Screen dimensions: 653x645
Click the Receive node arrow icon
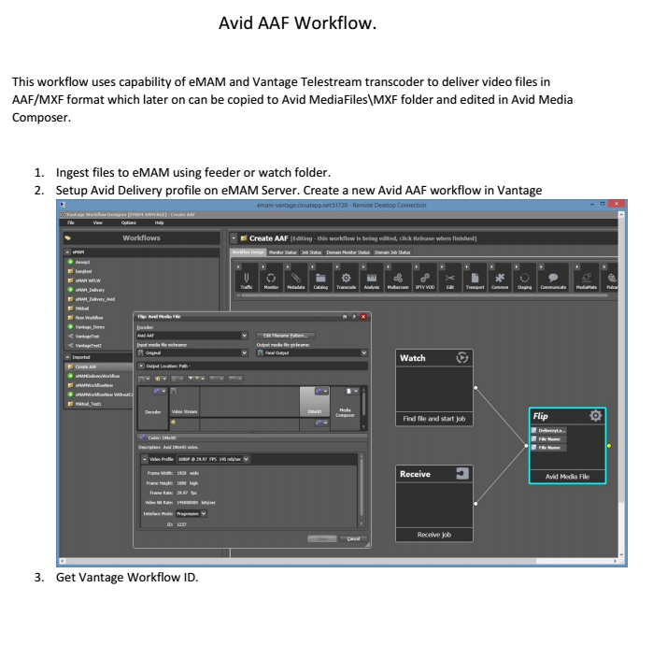pyautogui.click(x=462, y=473)
